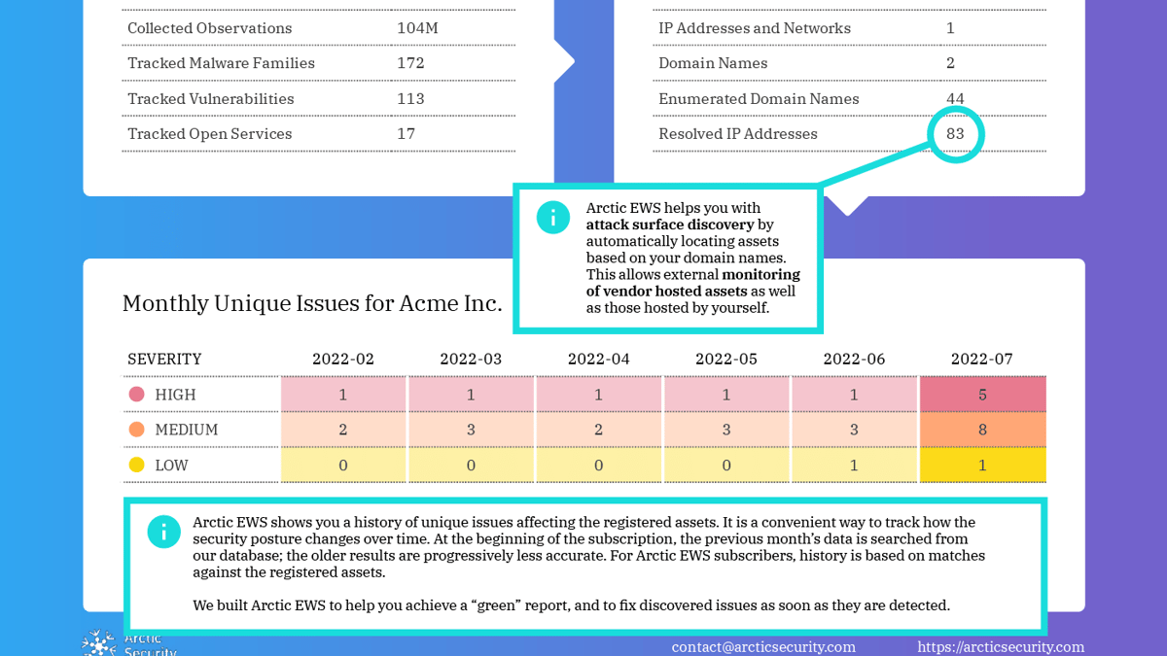The height and width of the screenshot is (656, 1167).
Task: Click the 83 resolved IP addresses value
Action: 955,134
